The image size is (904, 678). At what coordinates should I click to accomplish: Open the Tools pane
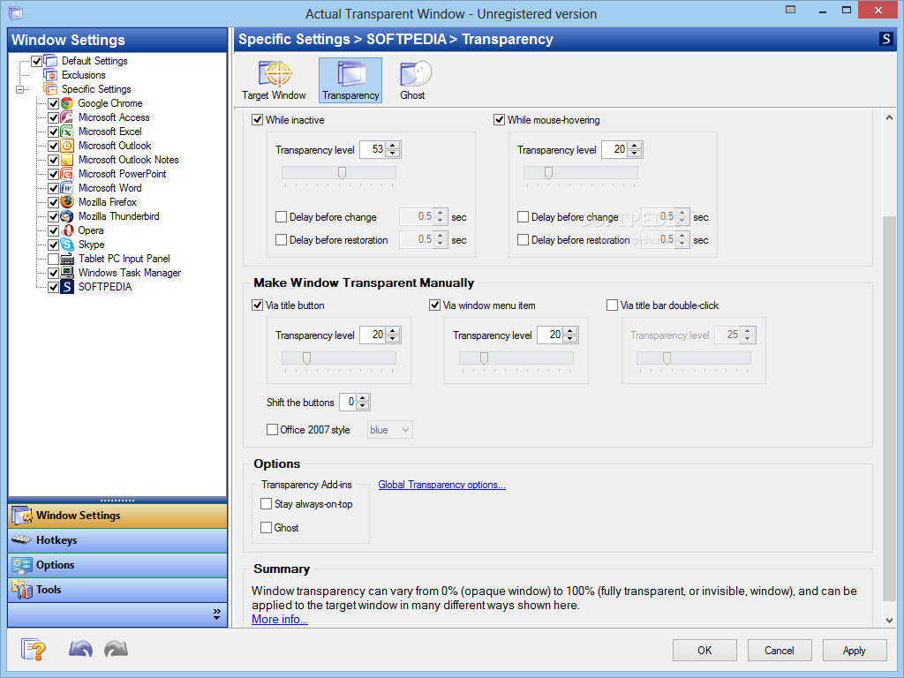click(117, 590)
